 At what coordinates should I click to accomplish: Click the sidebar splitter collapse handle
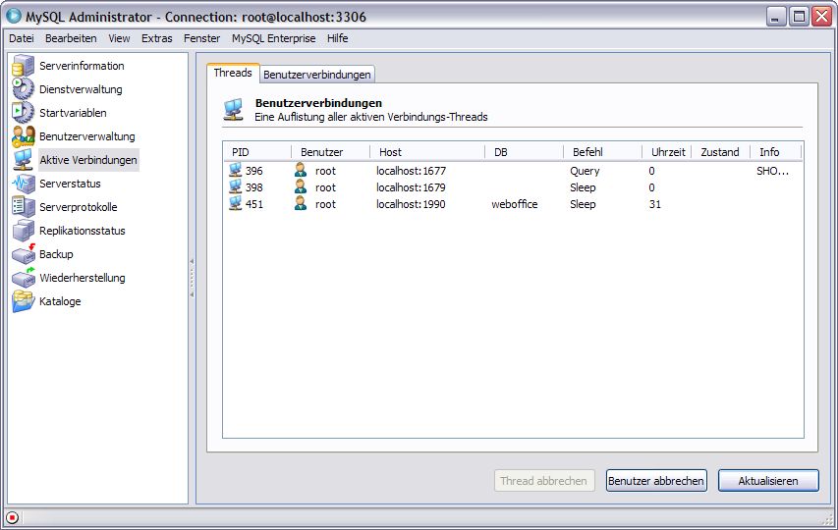(192, 278)
